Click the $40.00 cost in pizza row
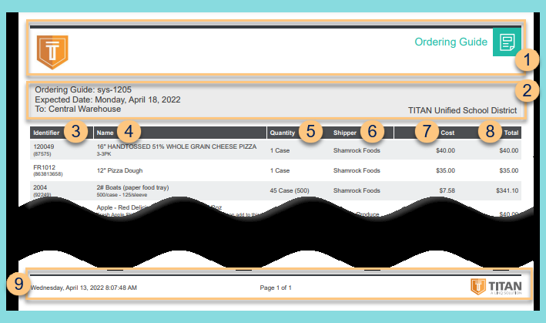The image size is (546, 323). (x=445, y=150)
